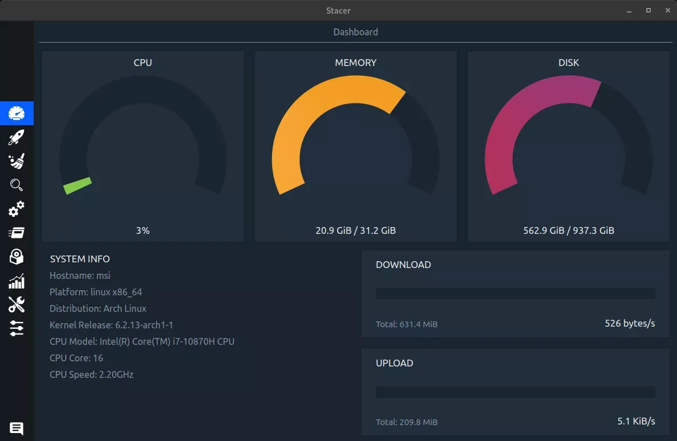The image size is (677, 441).
Task: Click the UPLOAD panel heading
Action: [395, 363]
